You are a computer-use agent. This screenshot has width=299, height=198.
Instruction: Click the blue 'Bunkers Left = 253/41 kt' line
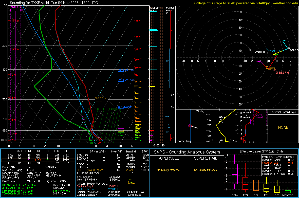tap(98, 189)
